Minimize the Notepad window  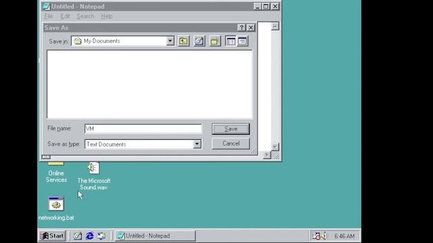[257, 7]
